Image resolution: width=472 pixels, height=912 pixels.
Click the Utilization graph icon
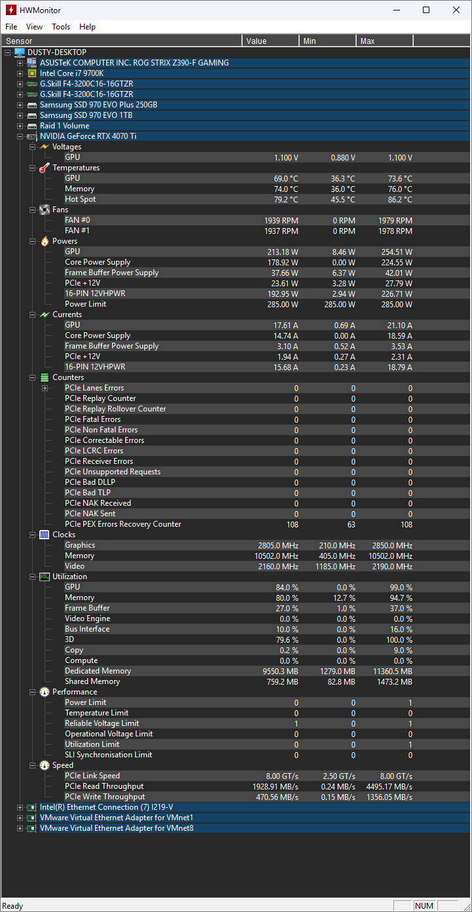coord(45,577)
